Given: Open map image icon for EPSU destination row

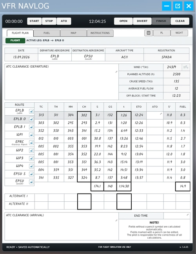Looking at the screenshot, I should (31, 182).
